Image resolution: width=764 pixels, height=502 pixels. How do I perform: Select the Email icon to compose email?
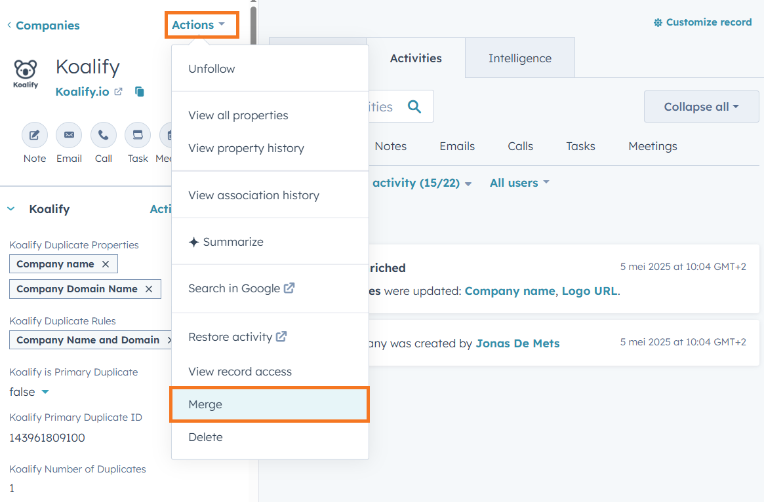tap(69, 136)
